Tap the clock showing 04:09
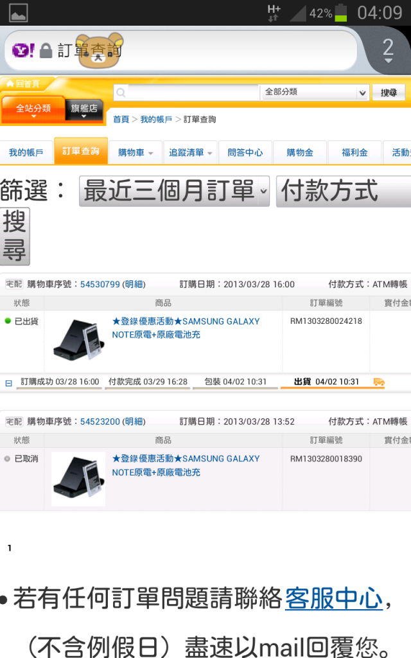The width and height of the screenshot is (411, 658). [x=380, y=13]
